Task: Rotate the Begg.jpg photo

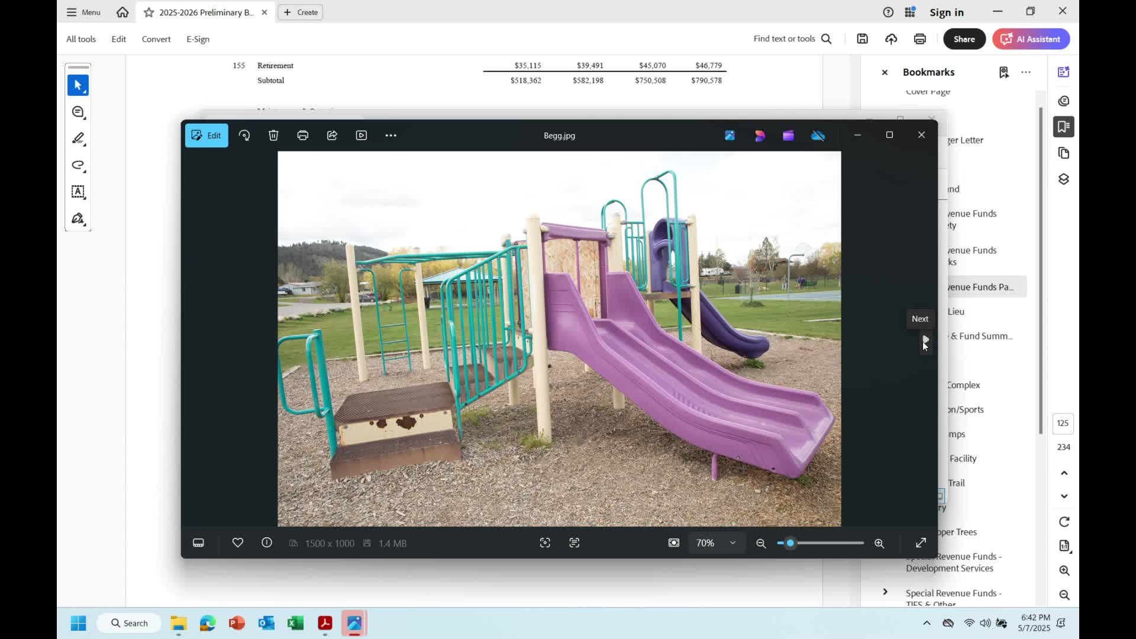Action: coord(244,135)
